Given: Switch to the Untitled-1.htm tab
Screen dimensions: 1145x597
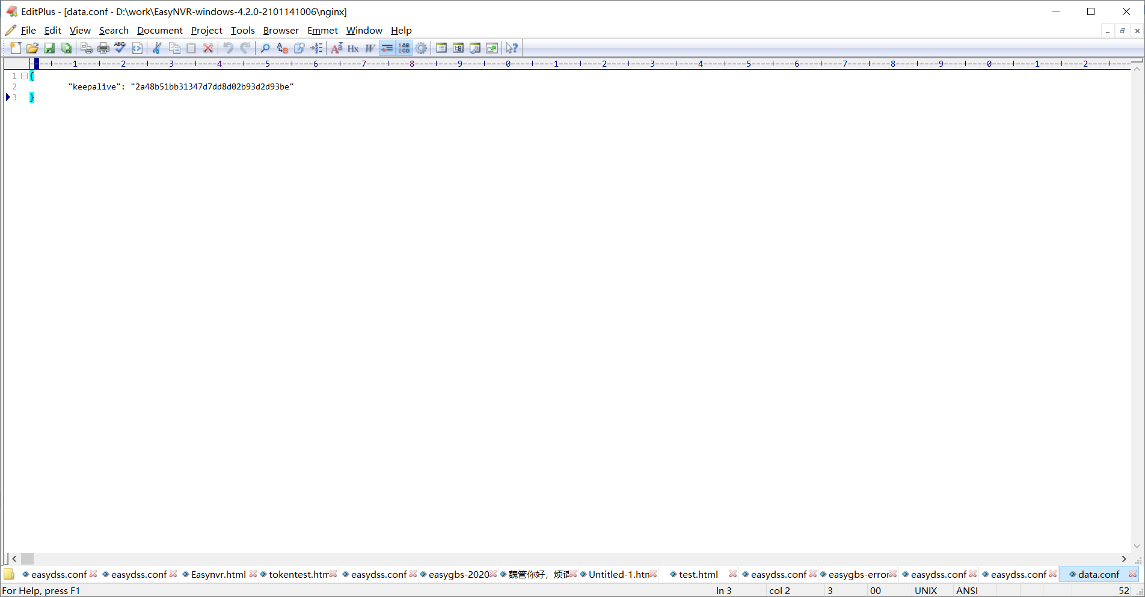Looking at the screenshot, I should pyautogui.click(x=618, y=574).
